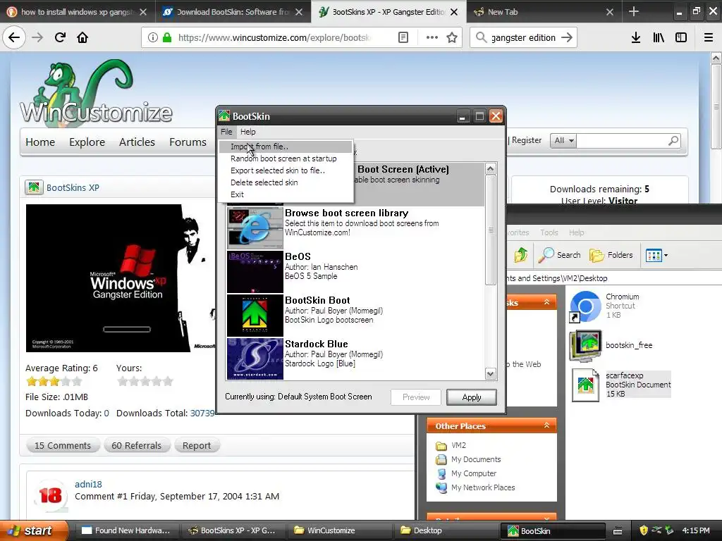
Task: Open My Network Places link
Action: pos(482,487)
